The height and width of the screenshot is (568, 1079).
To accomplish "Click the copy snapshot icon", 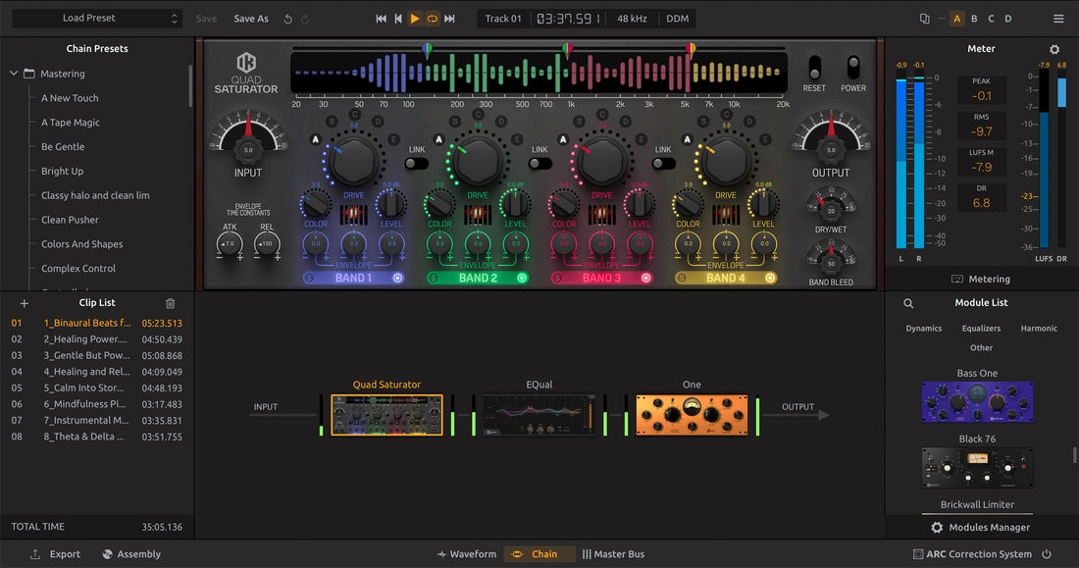I will tap(924, 19).
